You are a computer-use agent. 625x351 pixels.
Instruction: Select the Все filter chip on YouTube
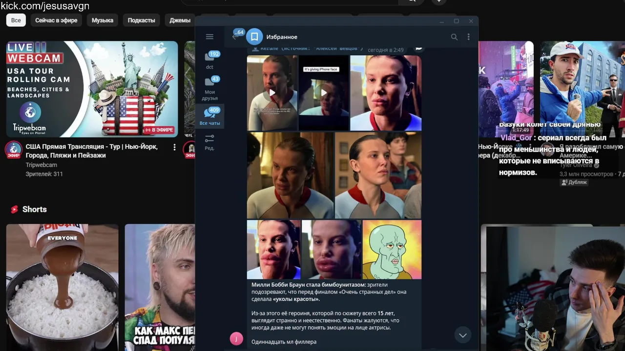(16, 20)
